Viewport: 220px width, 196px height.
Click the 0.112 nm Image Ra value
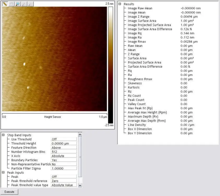click(187, 37)
